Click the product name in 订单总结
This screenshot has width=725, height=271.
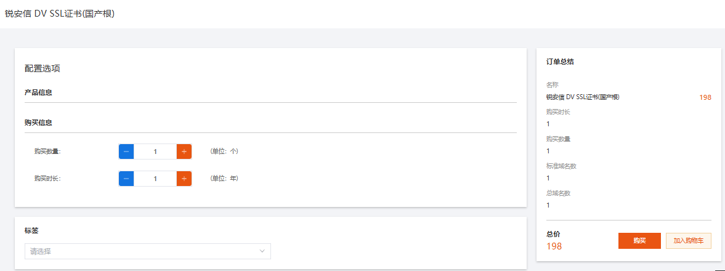point(582,97)
